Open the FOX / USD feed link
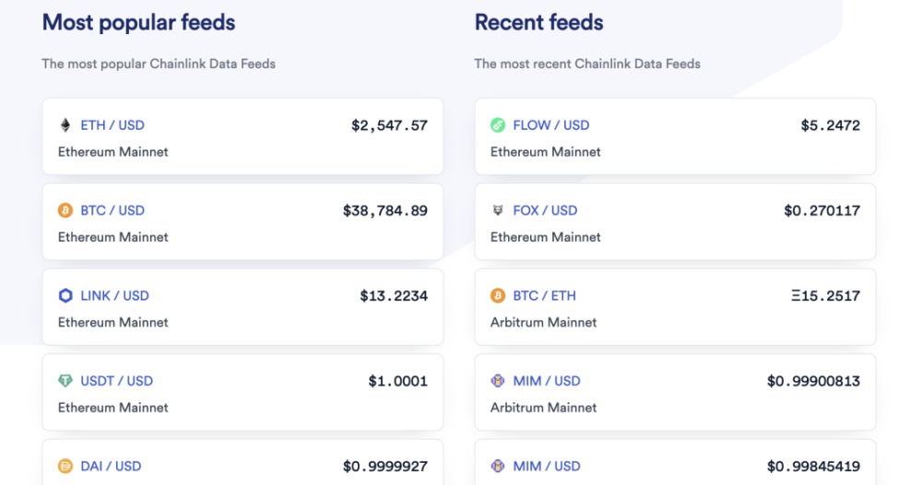The width and height of the screenshot is (922, 485). pyautogui.click(x=546, y=210)
